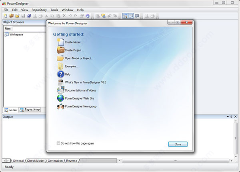Click the Cut scissors toolbar icon
The image size is (240, 172).
[46, 16]
